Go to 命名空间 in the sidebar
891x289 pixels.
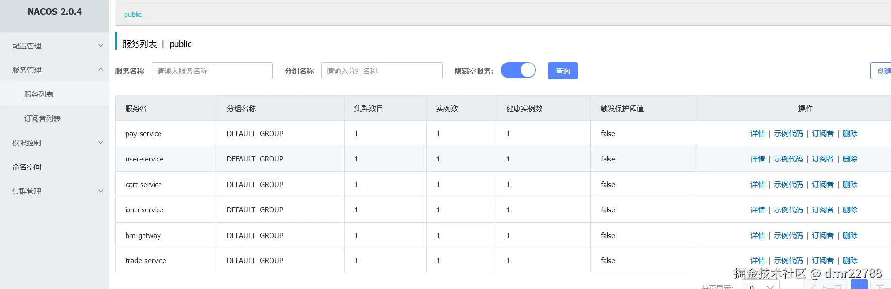pos(27,167)
